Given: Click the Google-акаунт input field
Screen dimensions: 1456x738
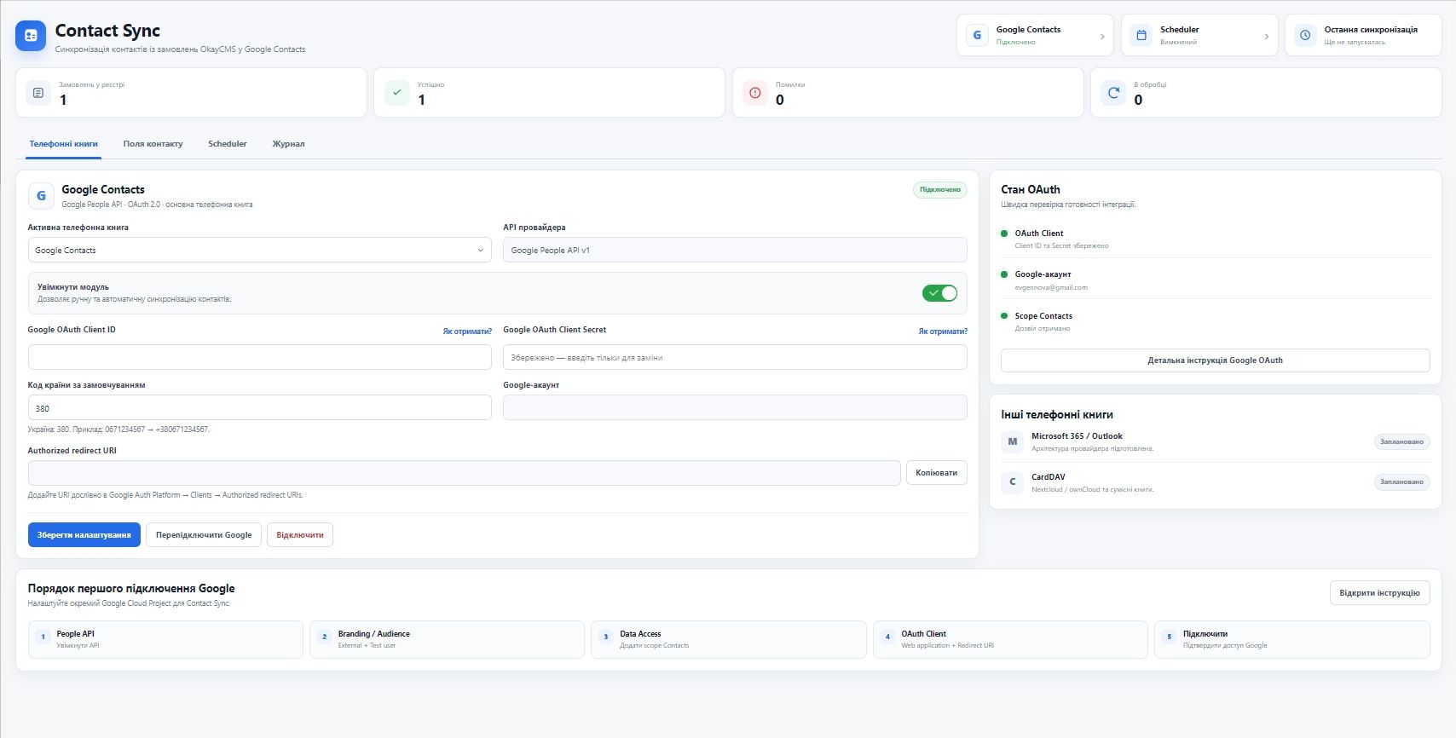Looking at the screenshot, I should point(735,407).
